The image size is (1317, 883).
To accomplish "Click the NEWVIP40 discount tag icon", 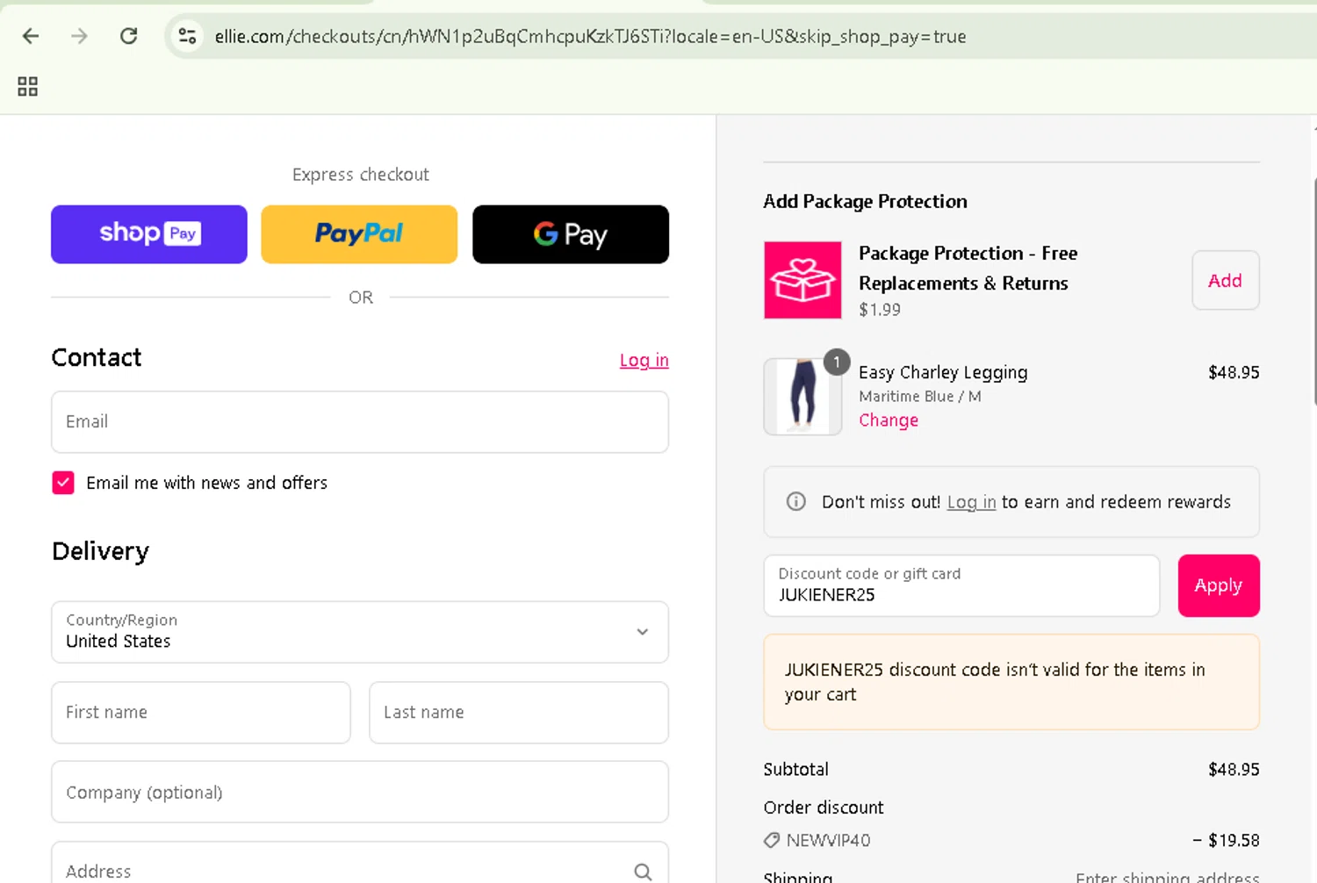I will tap(772, 840).
